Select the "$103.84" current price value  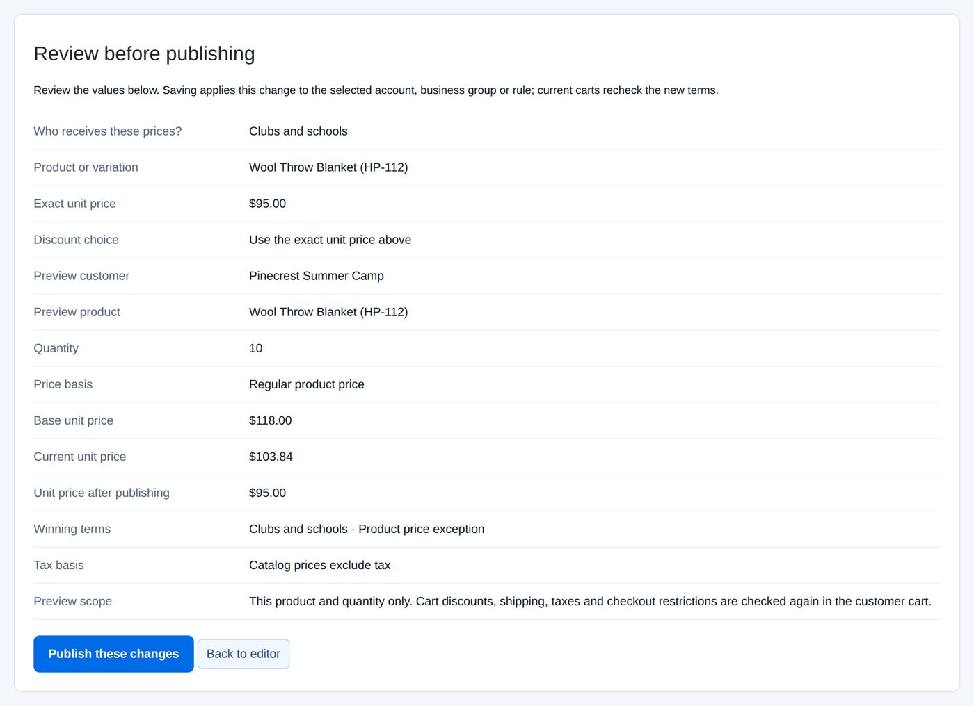[271, 457]
